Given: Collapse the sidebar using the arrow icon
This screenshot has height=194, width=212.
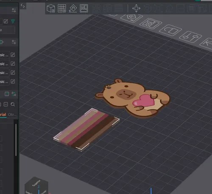Looking at the screenshot, I should click(x=22, y=6).
